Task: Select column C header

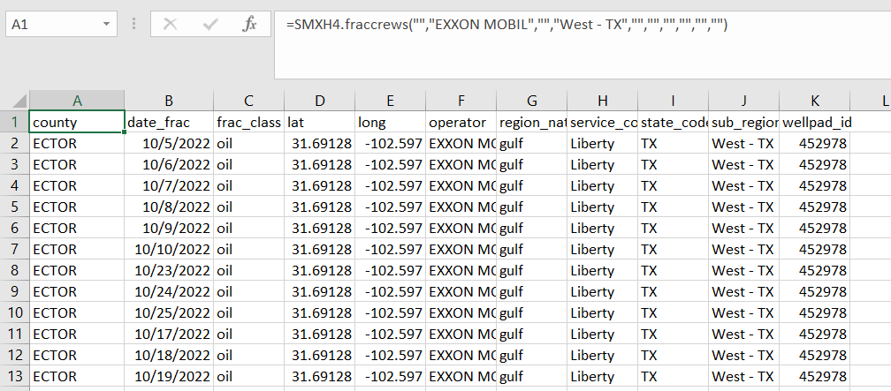Action: click(249, 101)
